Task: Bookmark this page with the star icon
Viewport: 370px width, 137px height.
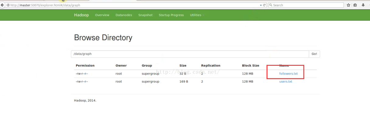Action: pyautogui.click(x=349, y=5)
